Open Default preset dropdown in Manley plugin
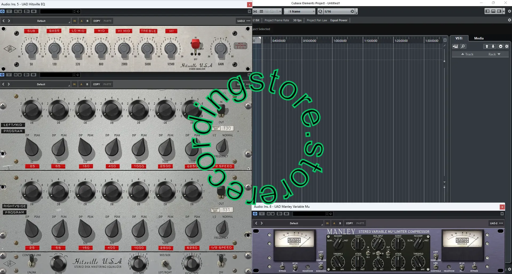This screenshot has height=274, width=512. point(294,223)
